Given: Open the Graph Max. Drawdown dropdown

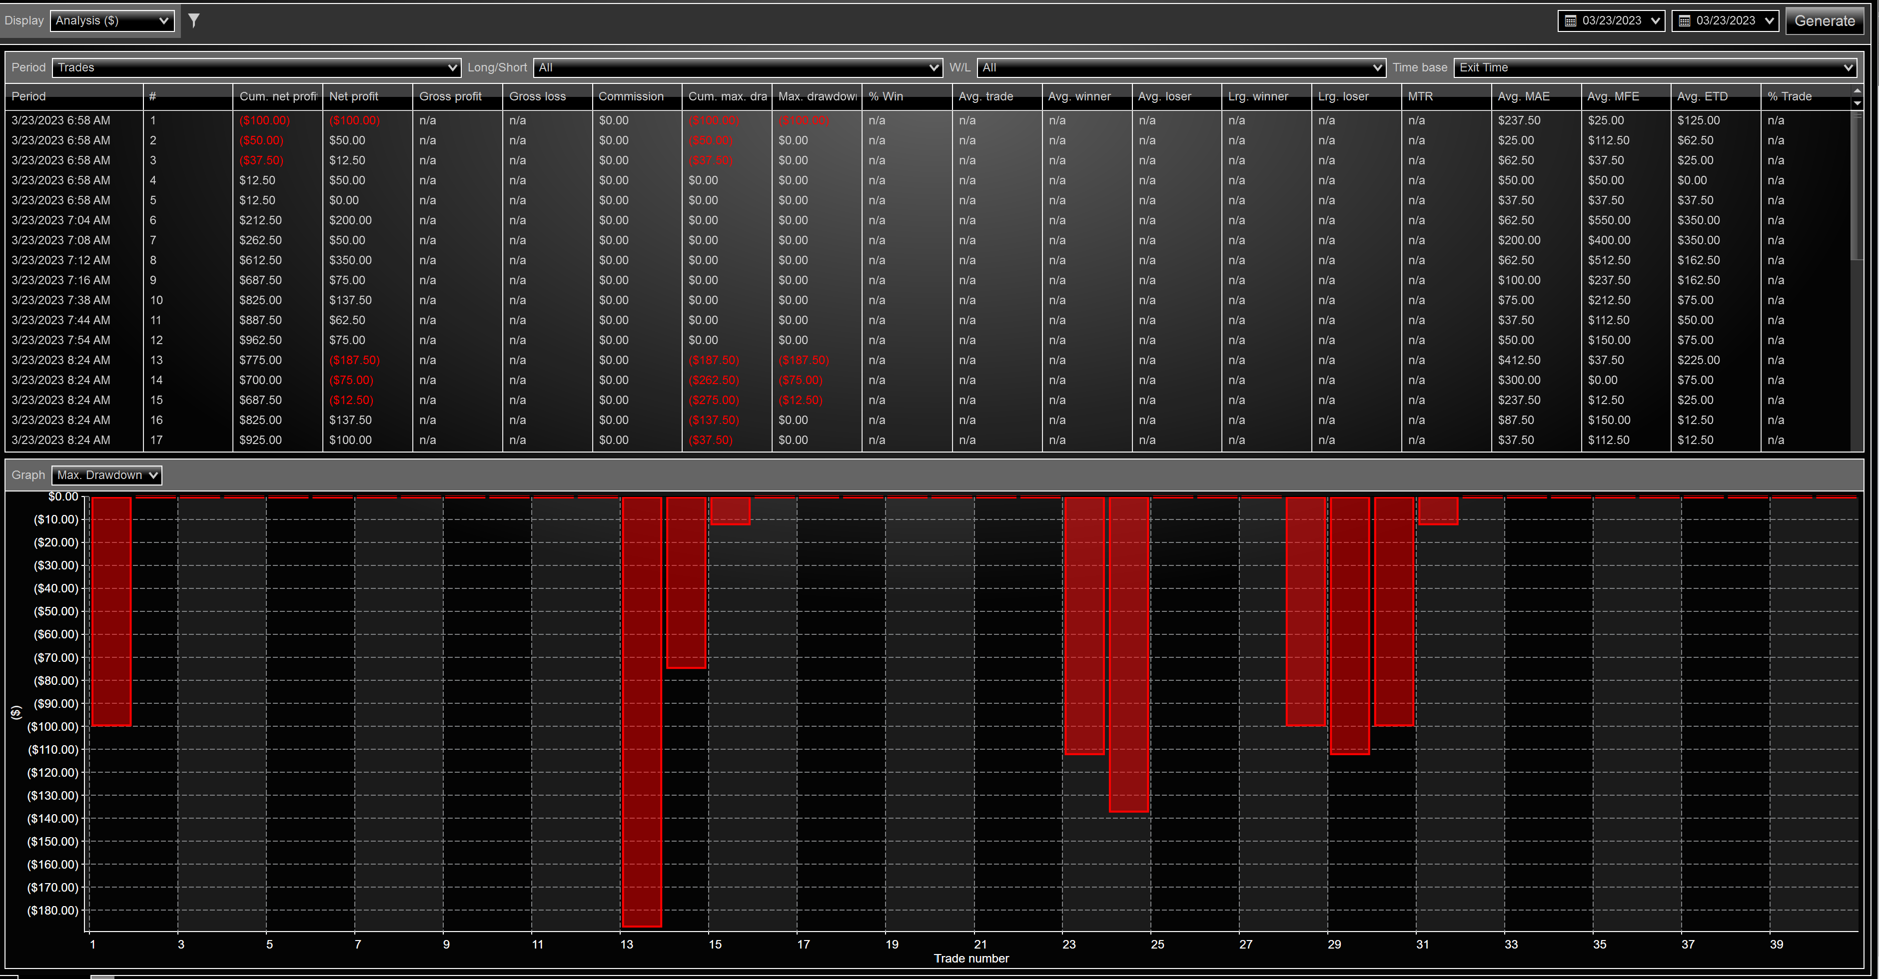Looking at the screenshot, I should [106, 475].
